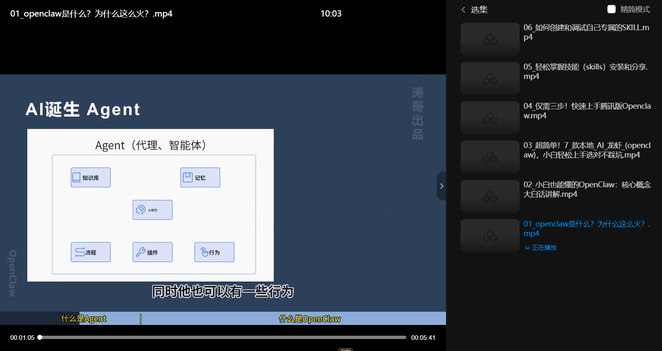Image resolution: width=662 pixels, height=351 pixels.
Task: Open thumbnail for 03_超简单 video
Action: [x=490, y=157]
